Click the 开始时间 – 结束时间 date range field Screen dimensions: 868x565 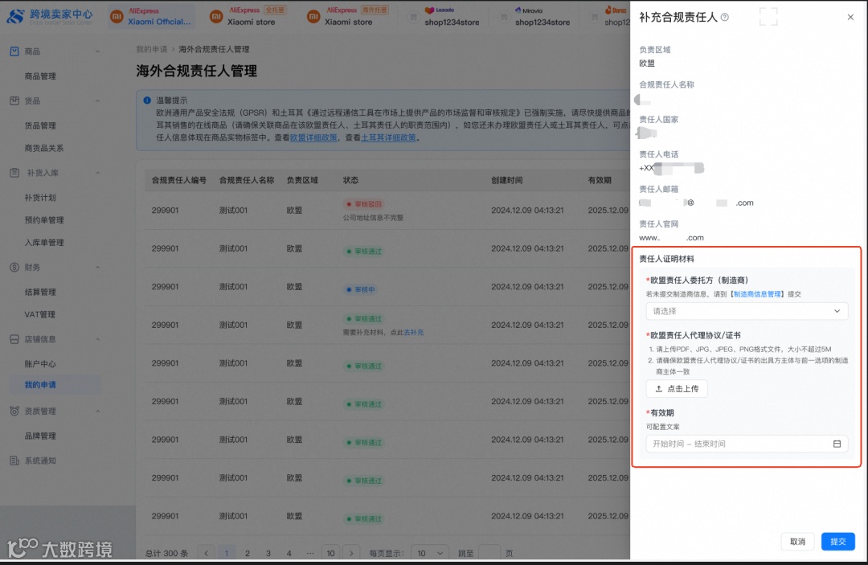coord(746,444)
